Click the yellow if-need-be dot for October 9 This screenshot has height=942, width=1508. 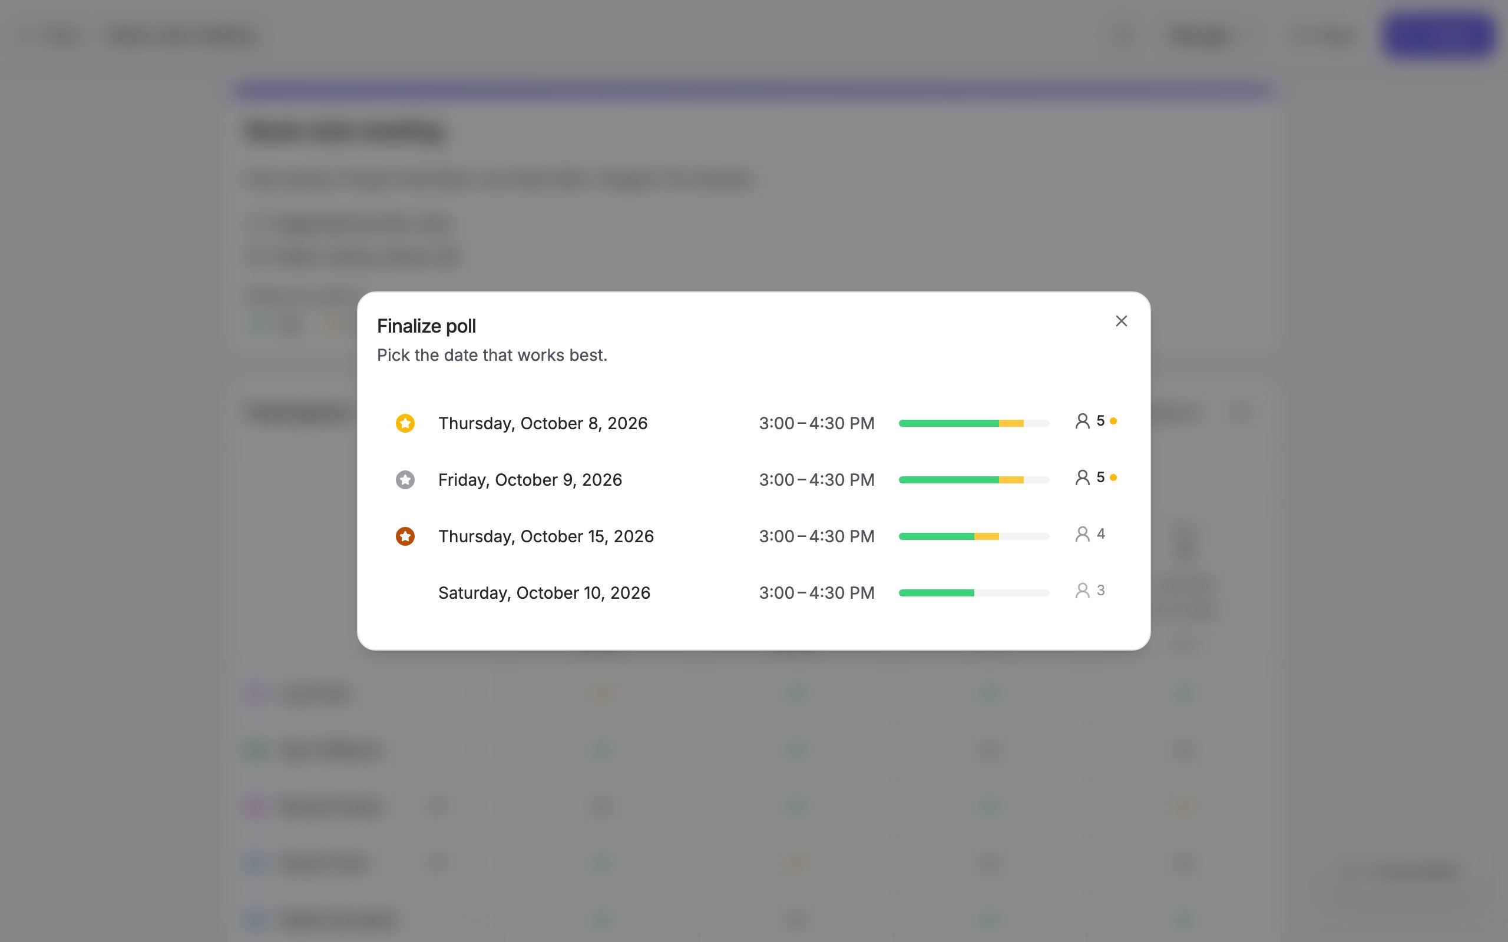pyautogui.click(x=1113, y=477)
